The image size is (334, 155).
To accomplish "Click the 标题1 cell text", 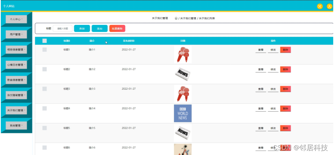I will [x=67, y=50].
